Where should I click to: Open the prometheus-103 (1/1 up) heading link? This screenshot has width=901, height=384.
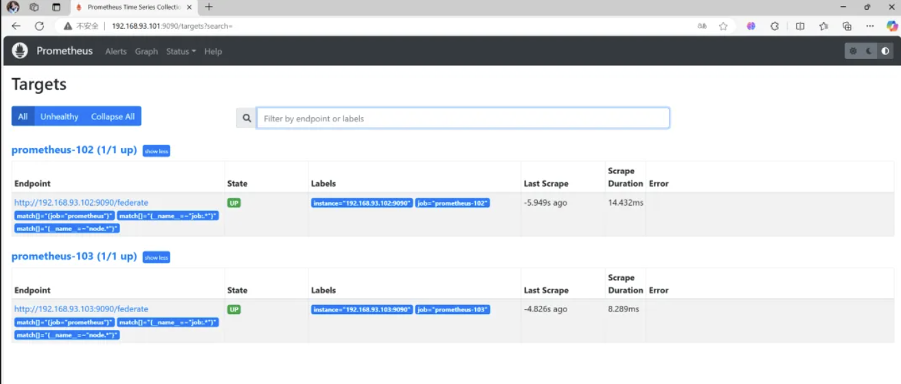[x=74, y=256]
